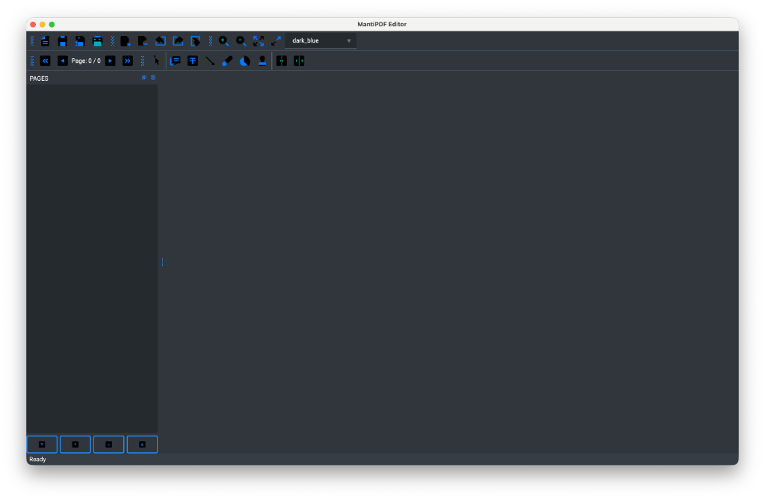Select the line drawing tool
The height and width of the screenshot is (500, 765).
[210, 61]
